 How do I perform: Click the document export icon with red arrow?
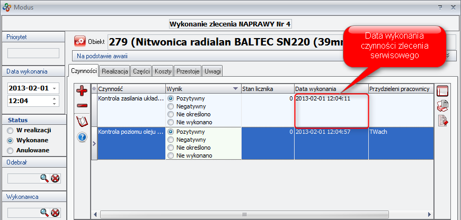pyautogui.click(x=443, y=121)
